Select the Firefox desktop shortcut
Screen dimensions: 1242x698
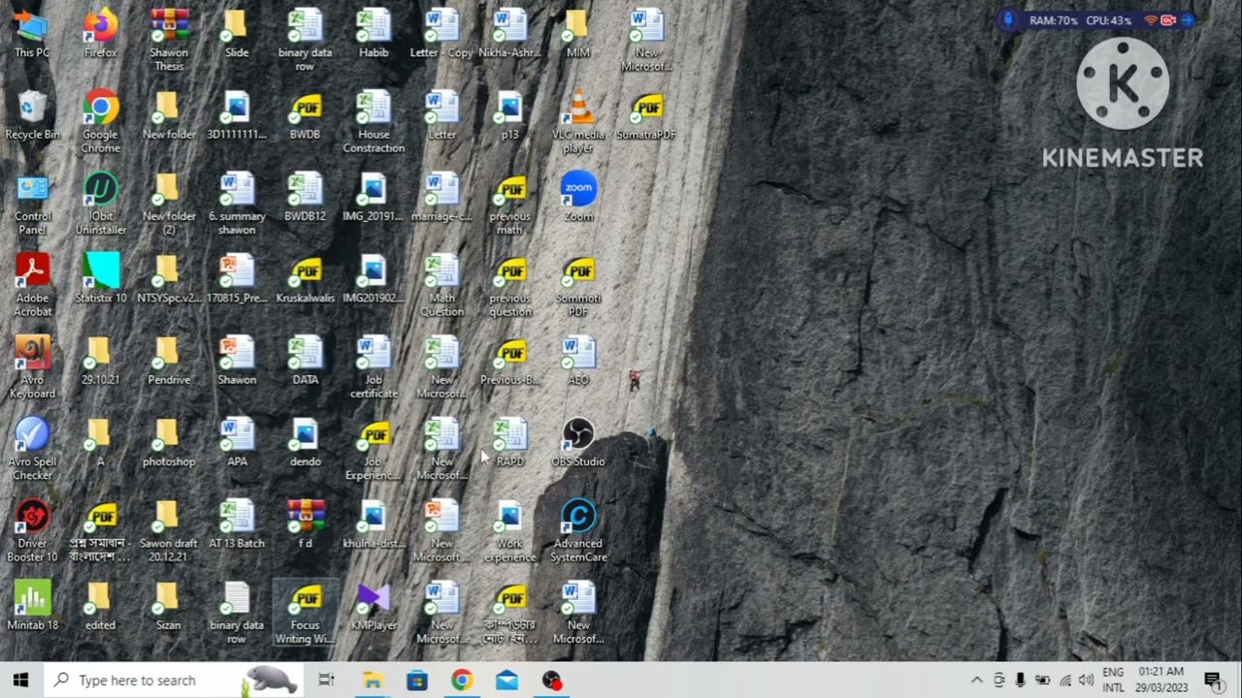pyautogui.click(x=101, y=33)
